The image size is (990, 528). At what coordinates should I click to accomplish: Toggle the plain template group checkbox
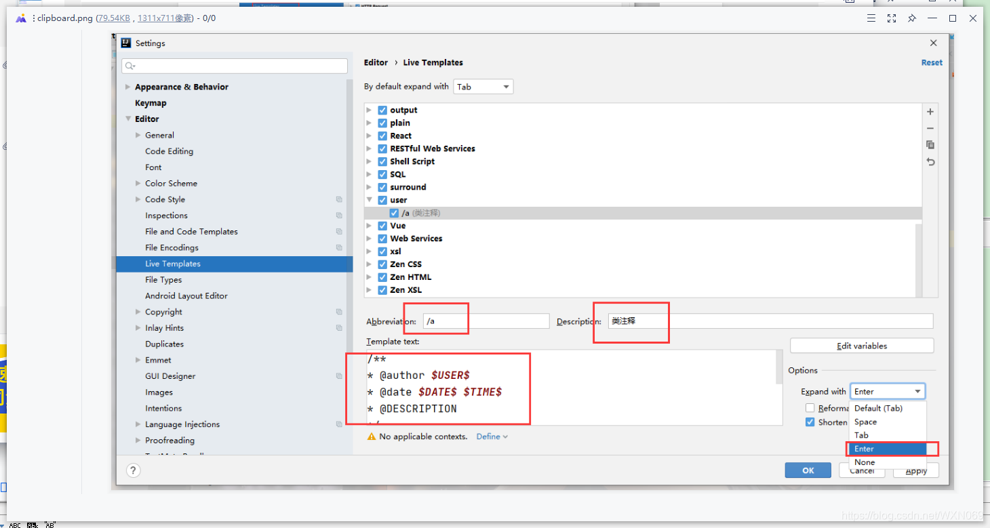(382, 123)
